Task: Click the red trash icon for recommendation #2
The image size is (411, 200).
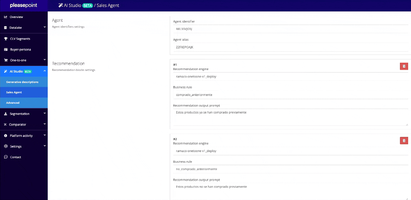Action: (404, 141)
